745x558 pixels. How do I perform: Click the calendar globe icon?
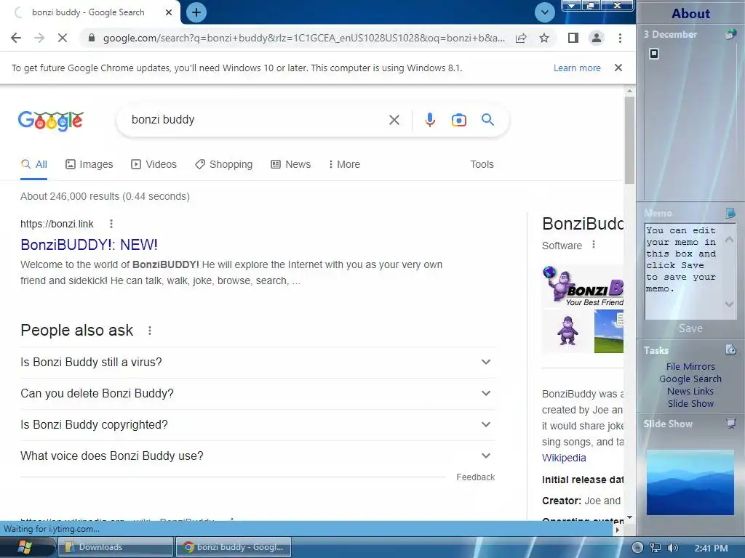[730, 34]
